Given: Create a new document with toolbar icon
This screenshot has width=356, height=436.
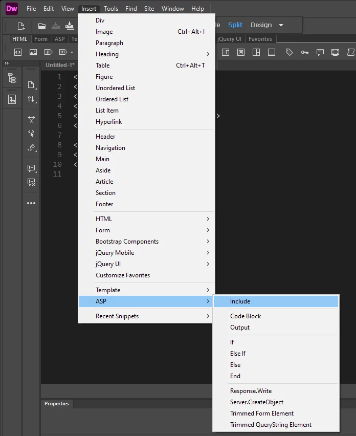Looking at the screenshot, I should [21, 26].
